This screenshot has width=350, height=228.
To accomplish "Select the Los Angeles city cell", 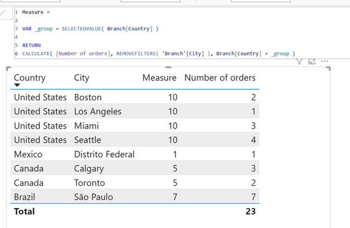I will coord(98,111).
